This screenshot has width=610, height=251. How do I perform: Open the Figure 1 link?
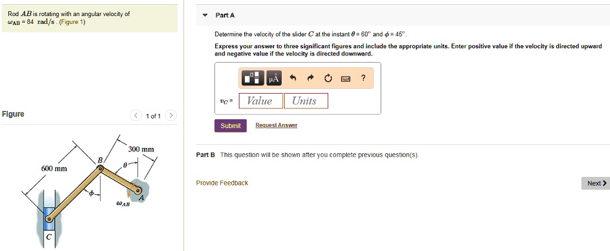(75, 23)
